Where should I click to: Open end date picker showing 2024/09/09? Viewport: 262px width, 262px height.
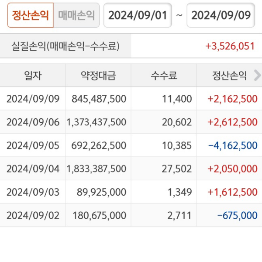click(x=221, y=15)
